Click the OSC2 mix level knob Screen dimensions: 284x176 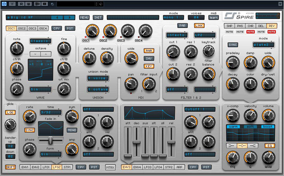[110, 31]
